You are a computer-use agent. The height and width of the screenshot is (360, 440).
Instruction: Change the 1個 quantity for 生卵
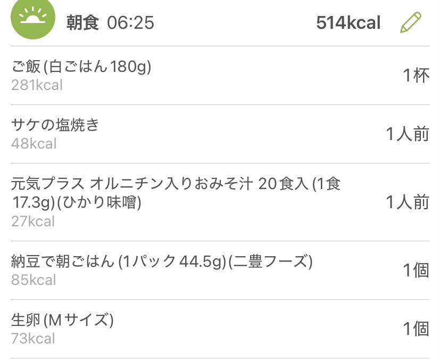pyautogui.click(x=416, y=329)
